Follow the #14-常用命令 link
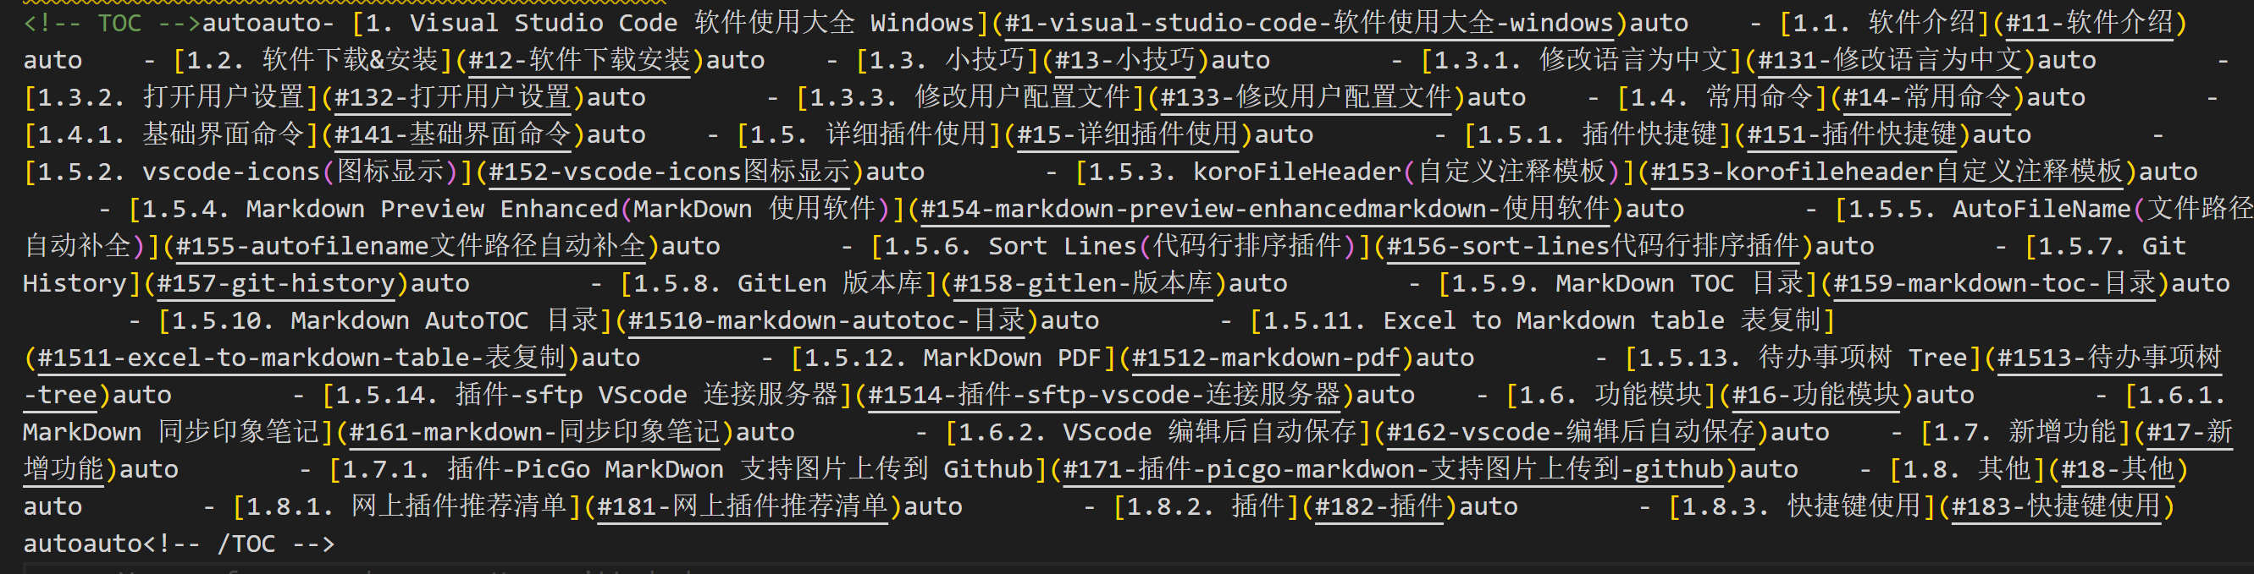This screenshot has height=574, width=2254. click(1927, 97)
